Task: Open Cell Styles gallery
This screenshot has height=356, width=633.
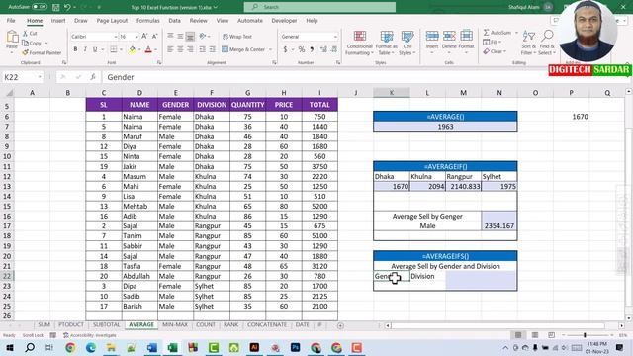Action: tap(407, 43)
